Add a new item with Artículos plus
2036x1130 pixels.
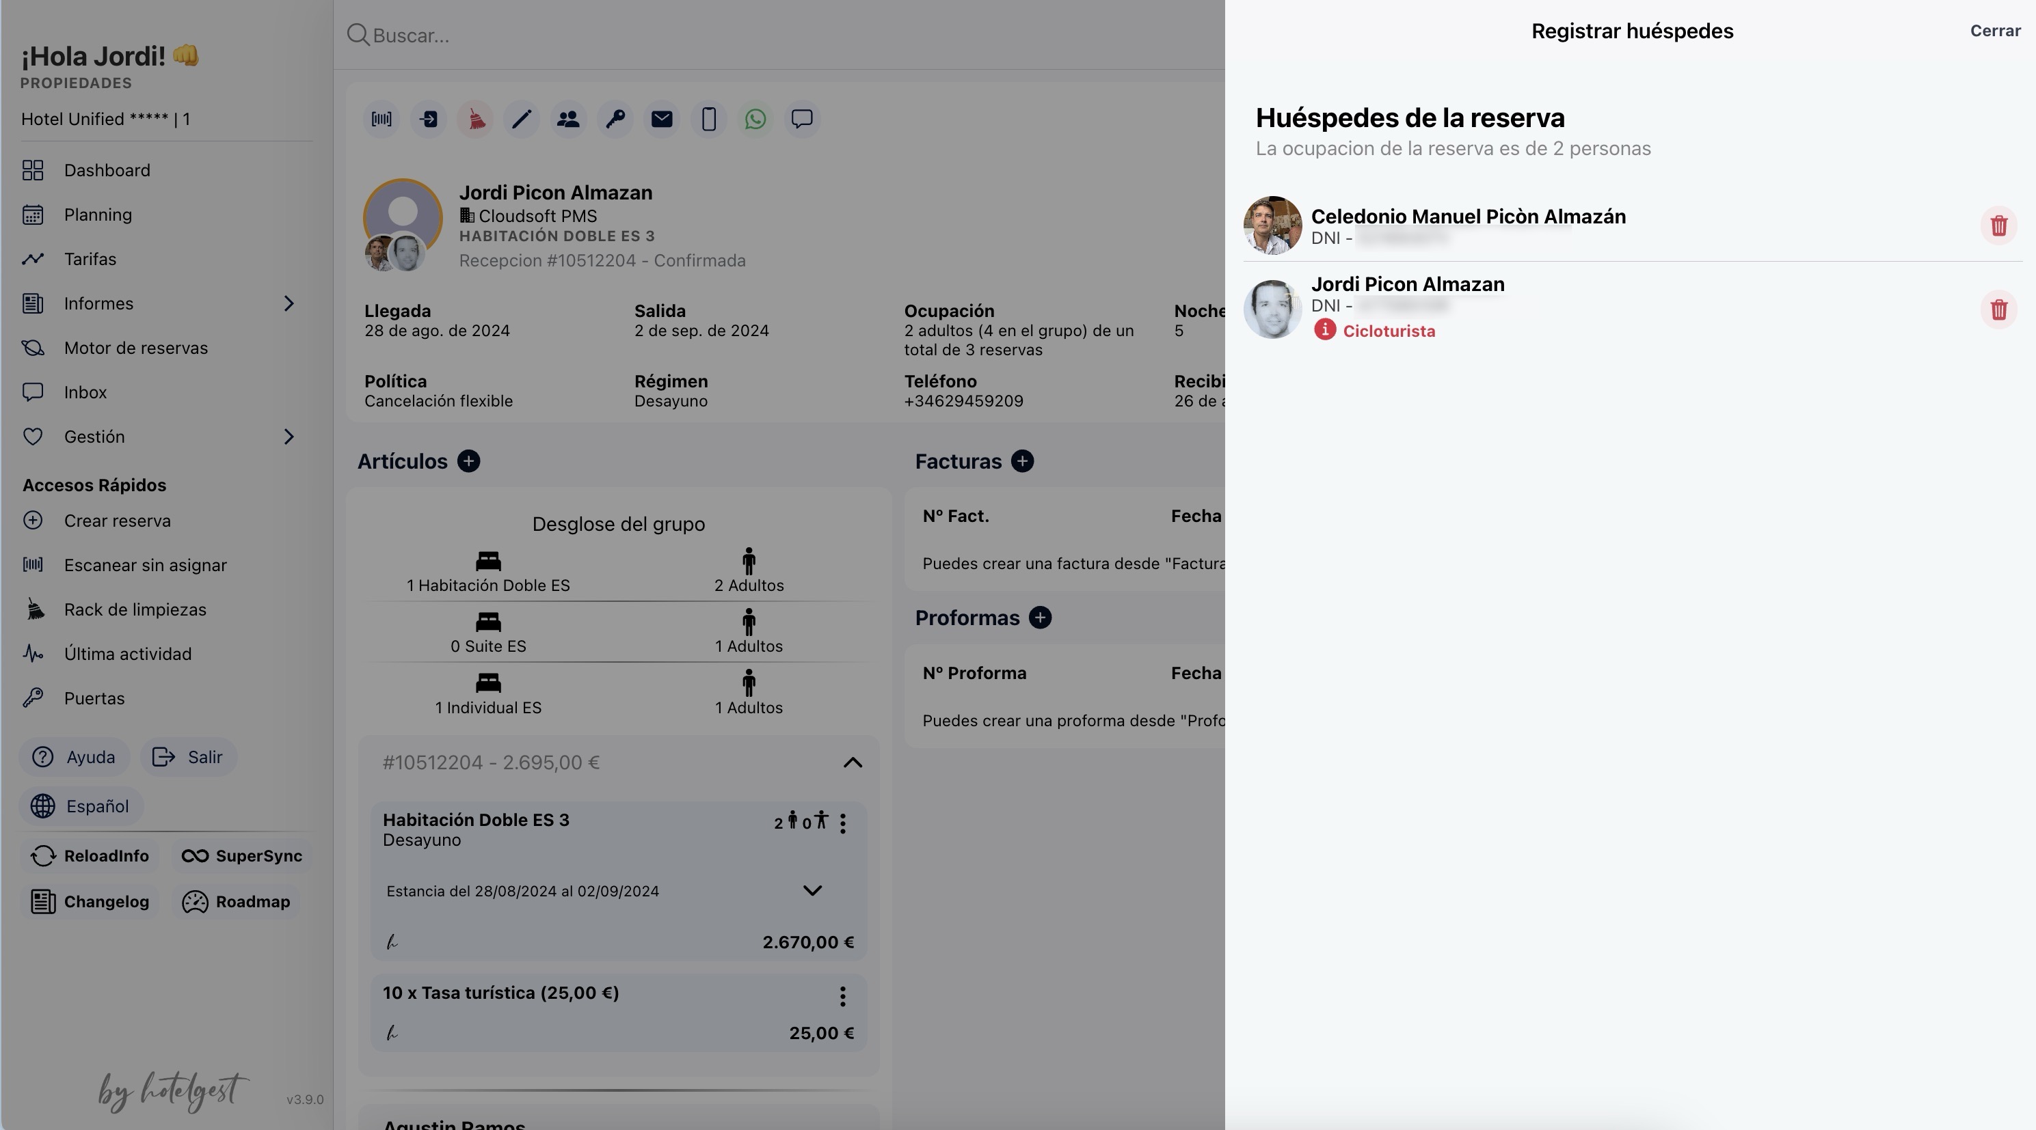469,461
